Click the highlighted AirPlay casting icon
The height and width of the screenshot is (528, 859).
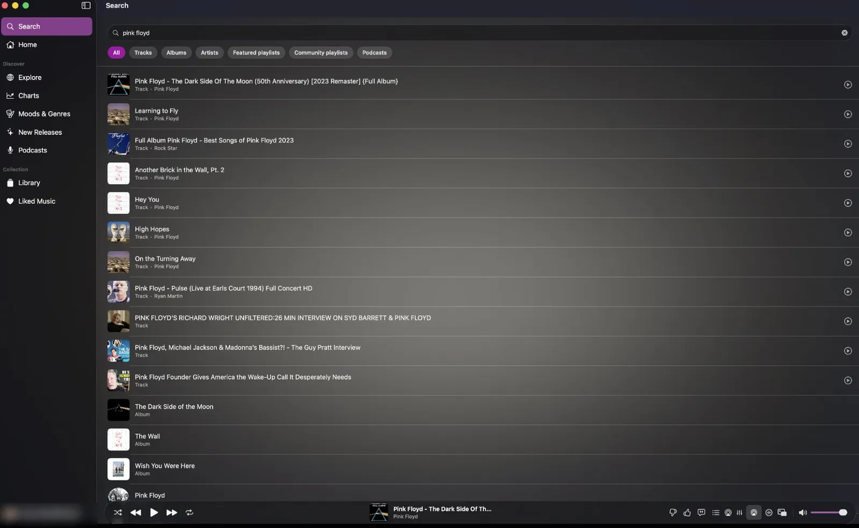pos(754,512)
